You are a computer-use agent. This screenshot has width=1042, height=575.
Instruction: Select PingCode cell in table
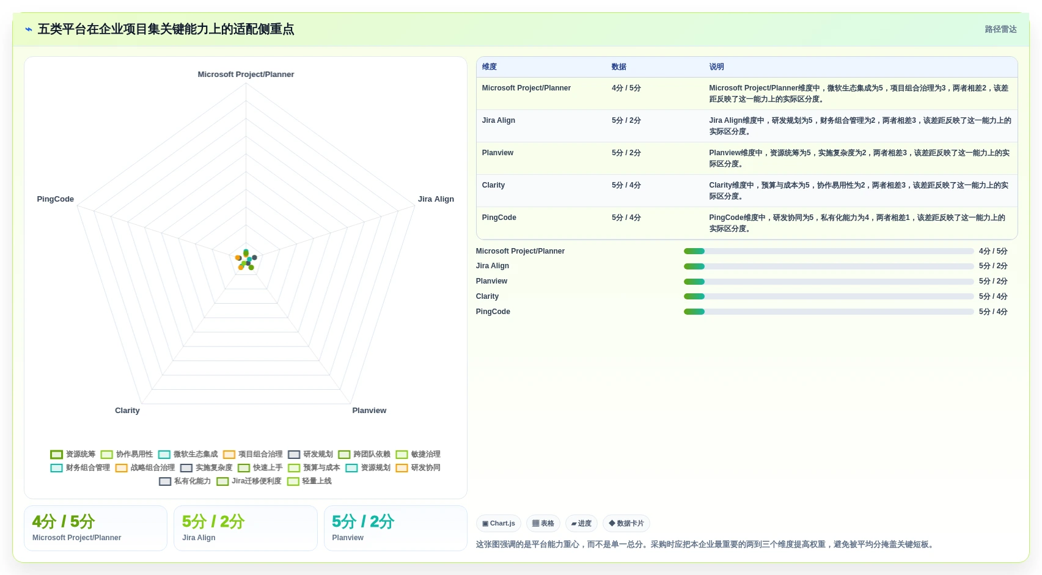click(499, 218)
